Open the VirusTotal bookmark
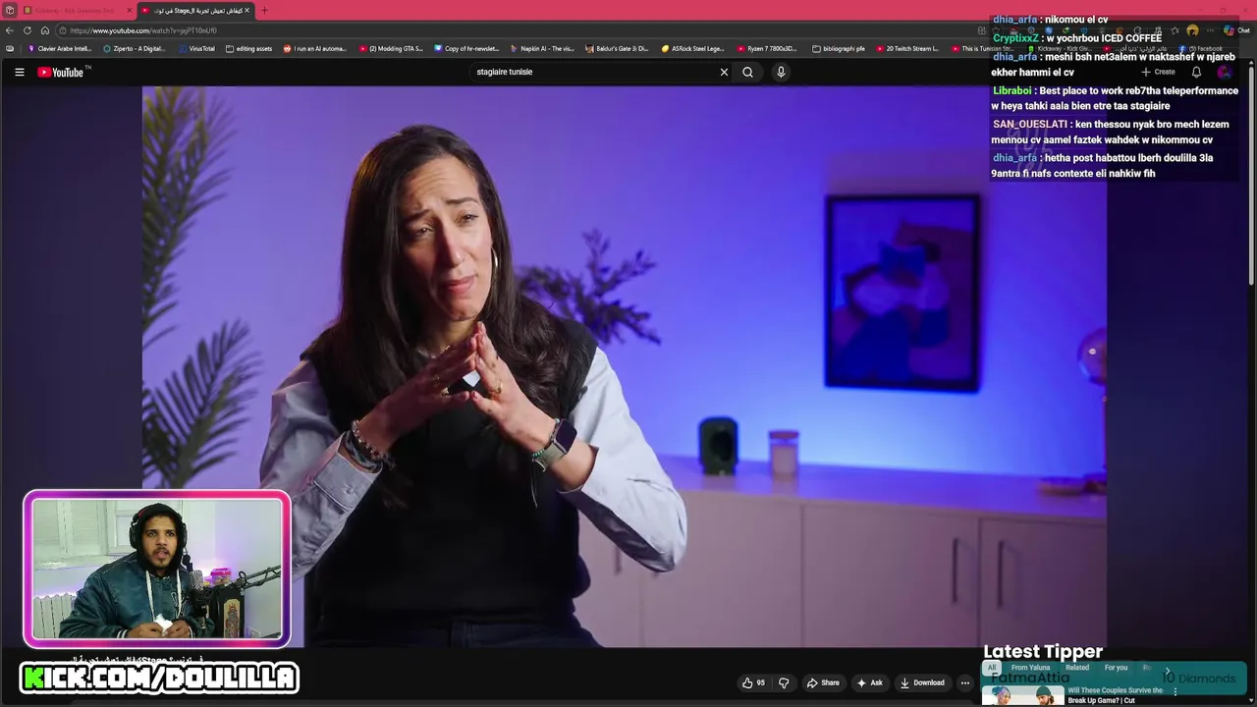The width and height of the screenshot is (1257, 707). pyautogui.click(x=196, y=48)
